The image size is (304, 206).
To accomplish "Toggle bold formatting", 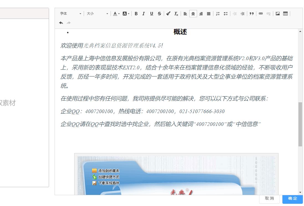I will click(x=136, y=14).
